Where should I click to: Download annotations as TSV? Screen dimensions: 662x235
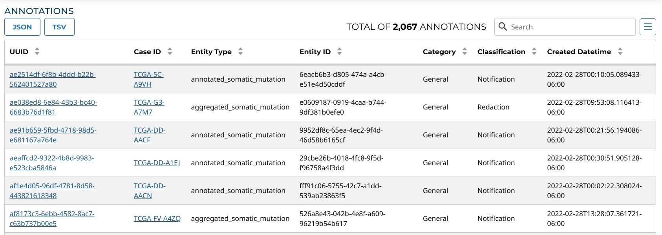tap(59, 27)
